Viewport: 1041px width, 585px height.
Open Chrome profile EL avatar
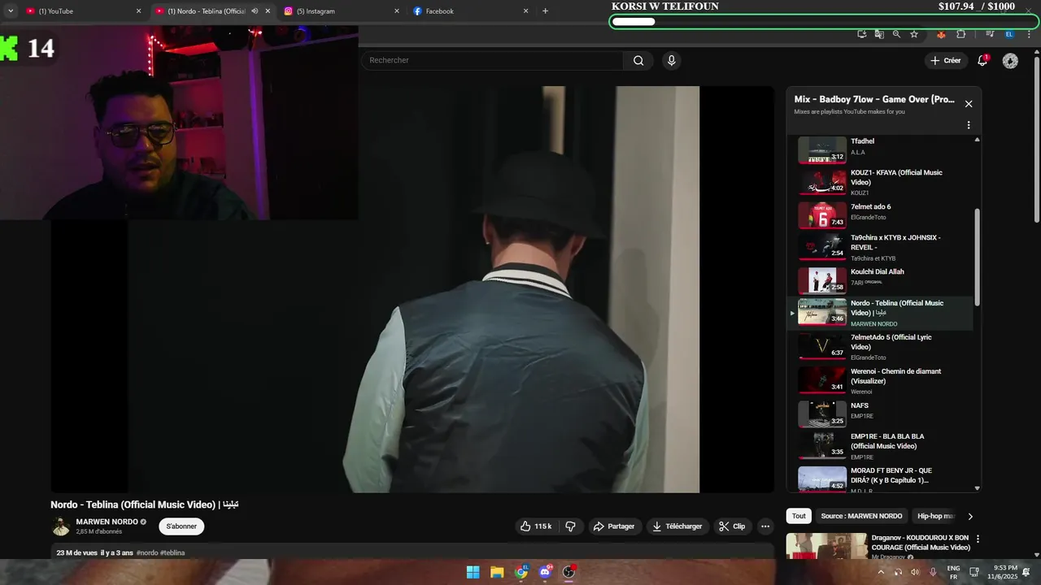click(x=1009, y=34)
